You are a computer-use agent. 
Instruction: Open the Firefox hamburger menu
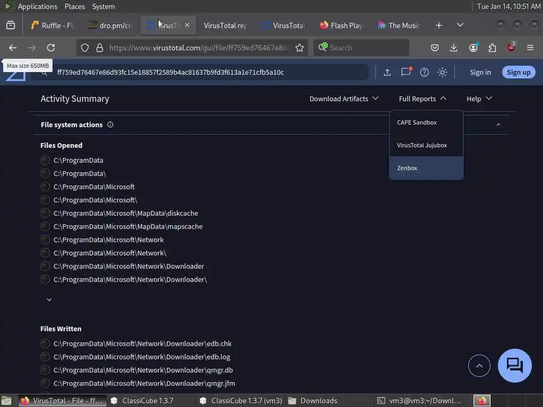530,48
